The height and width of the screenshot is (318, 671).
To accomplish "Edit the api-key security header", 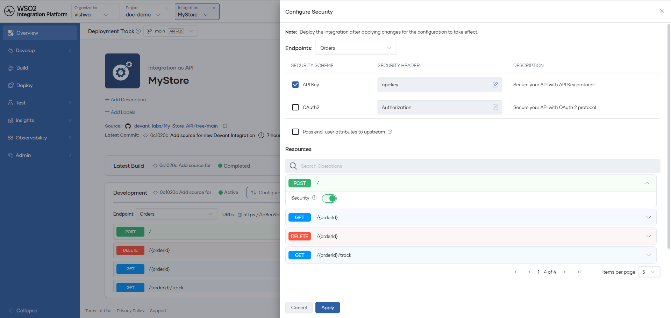I will 495,85.
